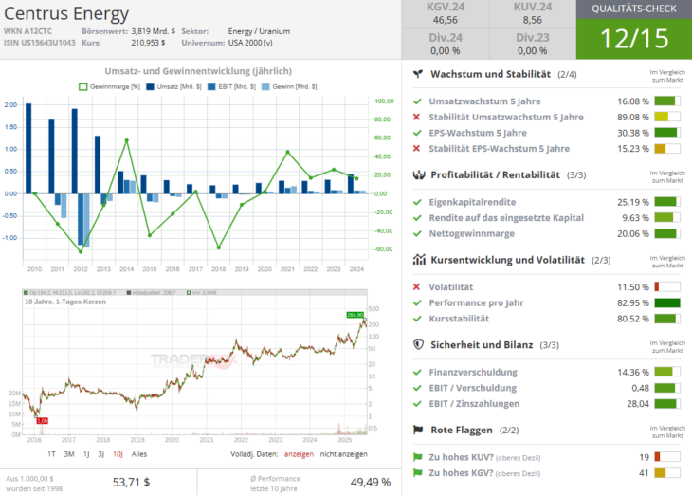
Task: Click red cross next to Stabilität EPS-Wachstum 5 Jahre
Action: pos(416,148)
